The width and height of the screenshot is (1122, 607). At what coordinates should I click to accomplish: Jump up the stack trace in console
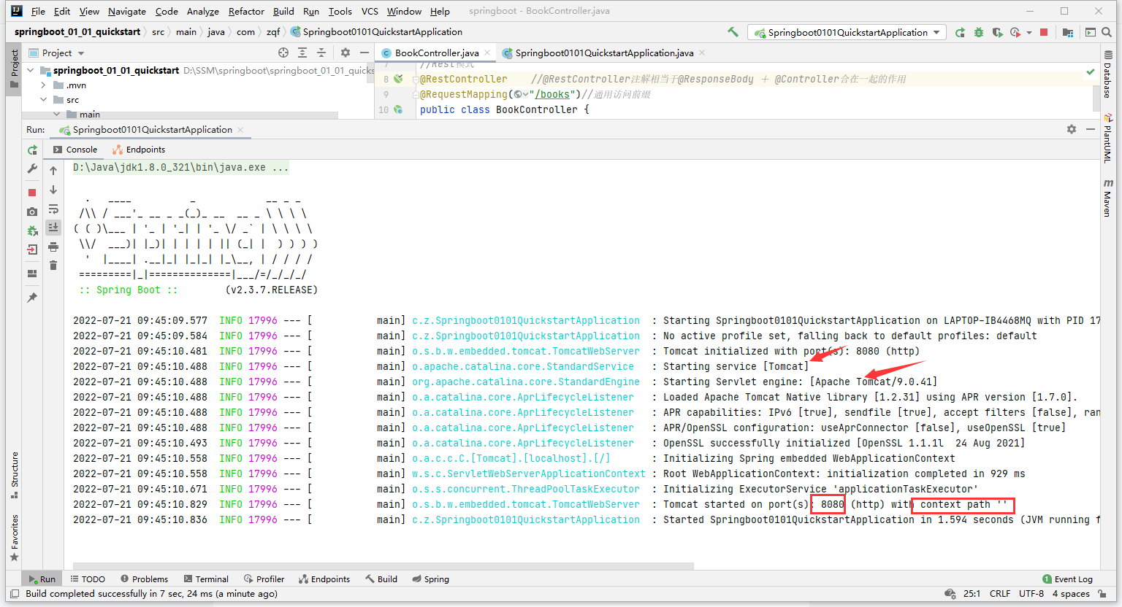[53, 171]
